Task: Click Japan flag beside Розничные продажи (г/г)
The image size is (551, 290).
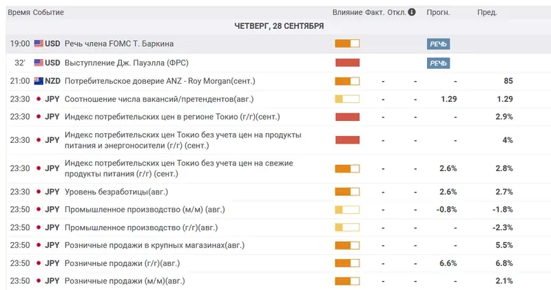Action: pos(39,263)
